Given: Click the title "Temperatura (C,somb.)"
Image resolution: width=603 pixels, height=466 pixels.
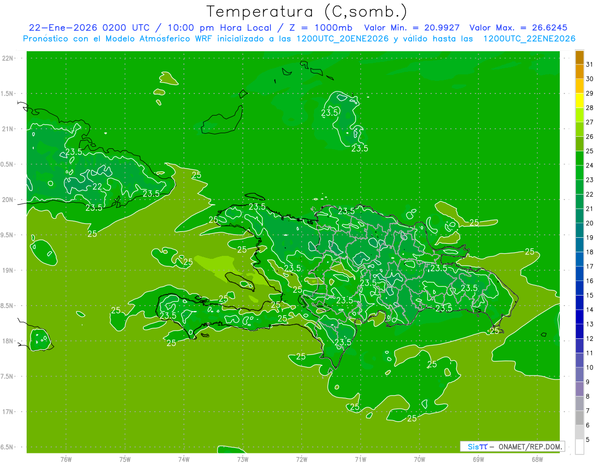Looking at the screenshot, I should coord(307,12).
